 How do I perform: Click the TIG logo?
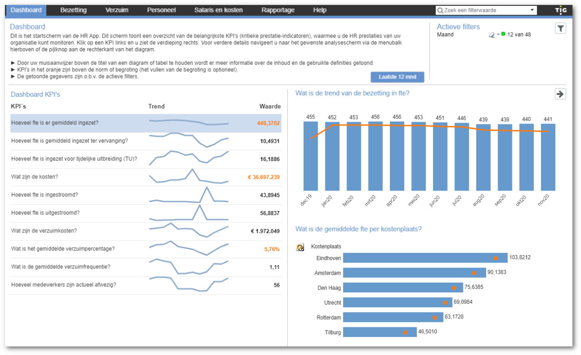(561, 10)
